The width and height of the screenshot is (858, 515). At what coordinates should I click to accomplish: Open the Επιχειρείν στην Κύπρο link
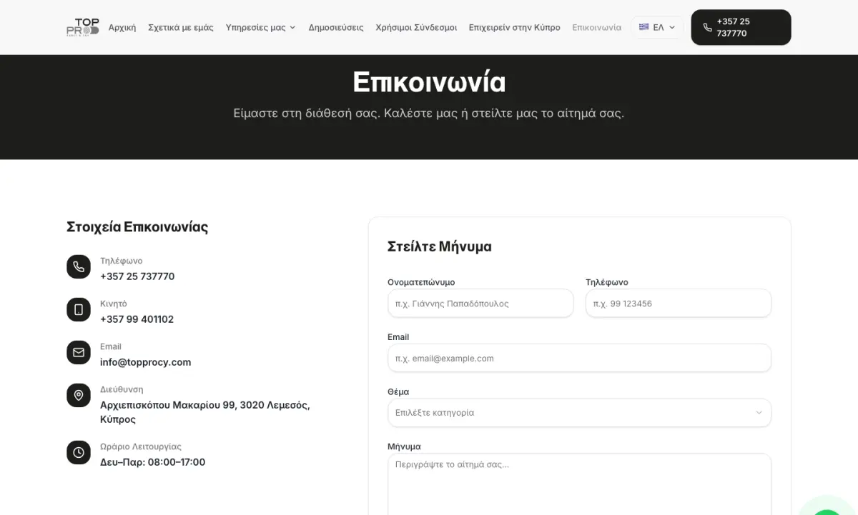coord(515,27)
